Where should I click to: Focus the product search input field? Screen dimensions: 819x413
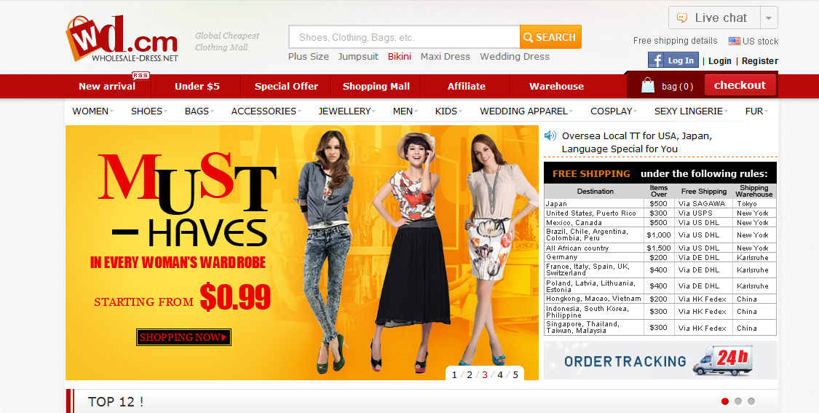(404, 37)
